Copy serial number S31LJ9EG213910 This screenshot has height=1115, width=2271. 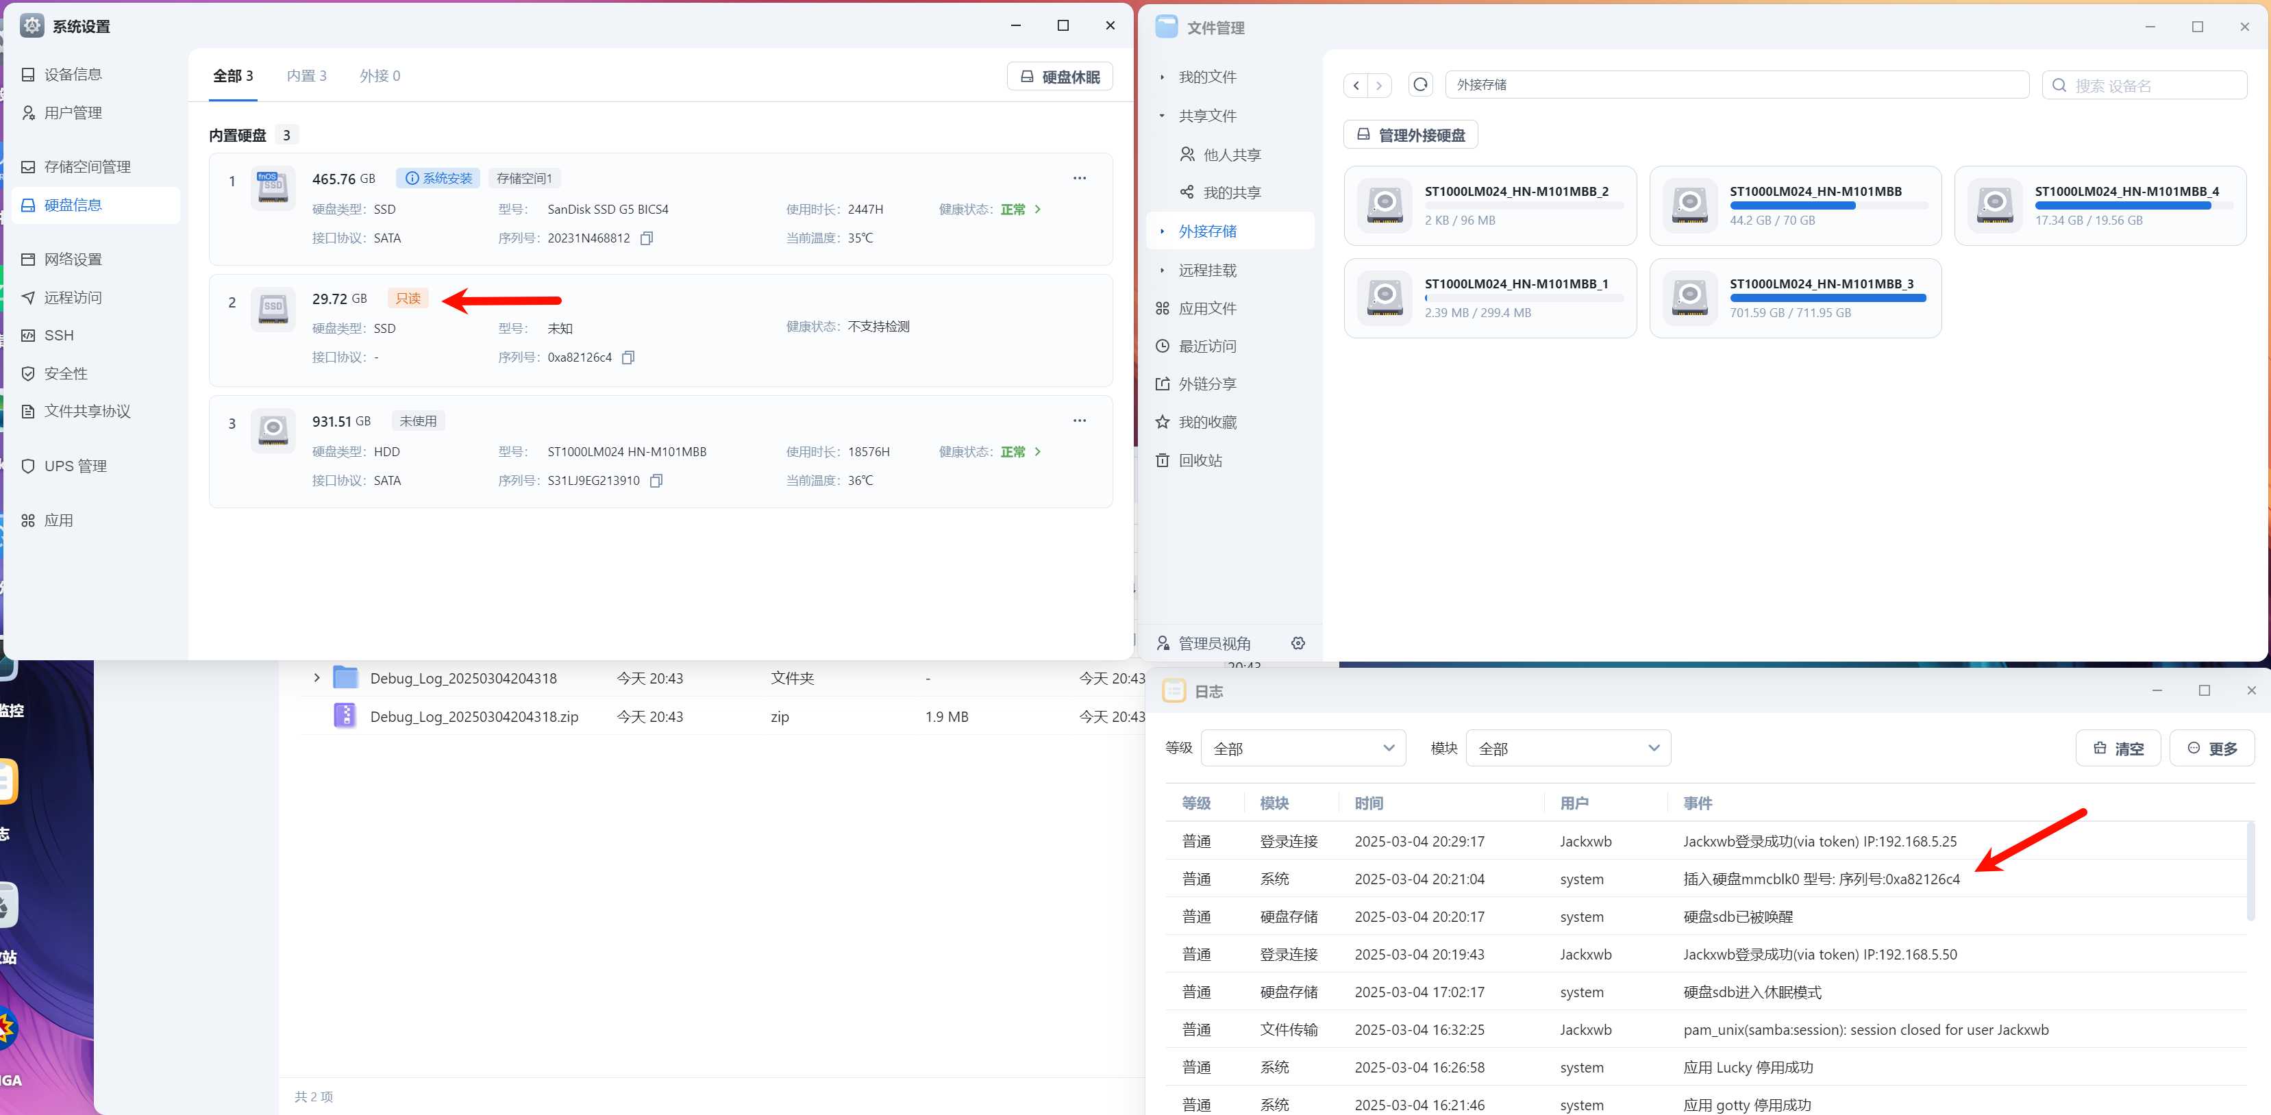(x=656, y=480)
